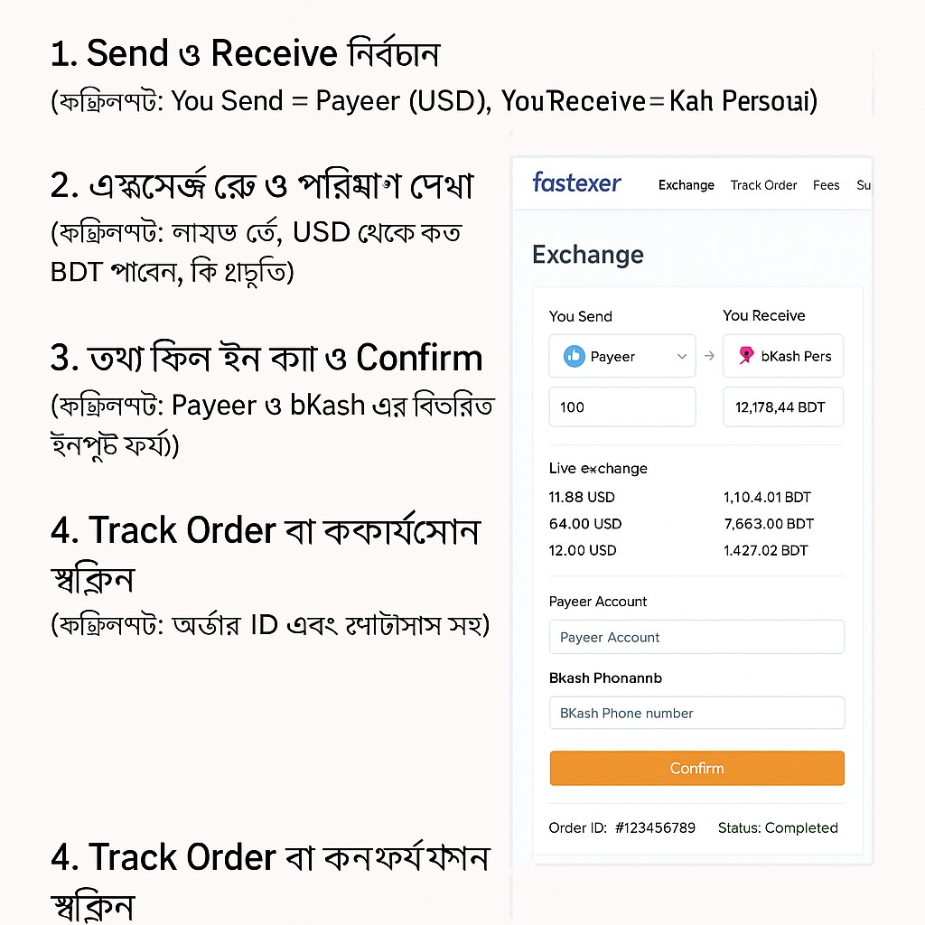
Task: Click the arrow between Send and Receive
Action: (x=709, y=356)
